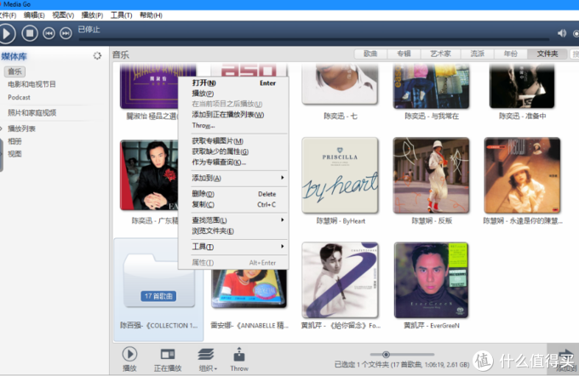
Task: Select the 陈奕迅 - 与我常在 album thumbnail
Action: 432,86
